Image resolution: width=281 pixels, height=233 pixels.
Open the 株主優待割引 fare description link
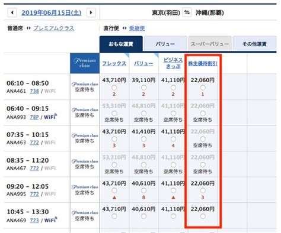tap(203, 63)
